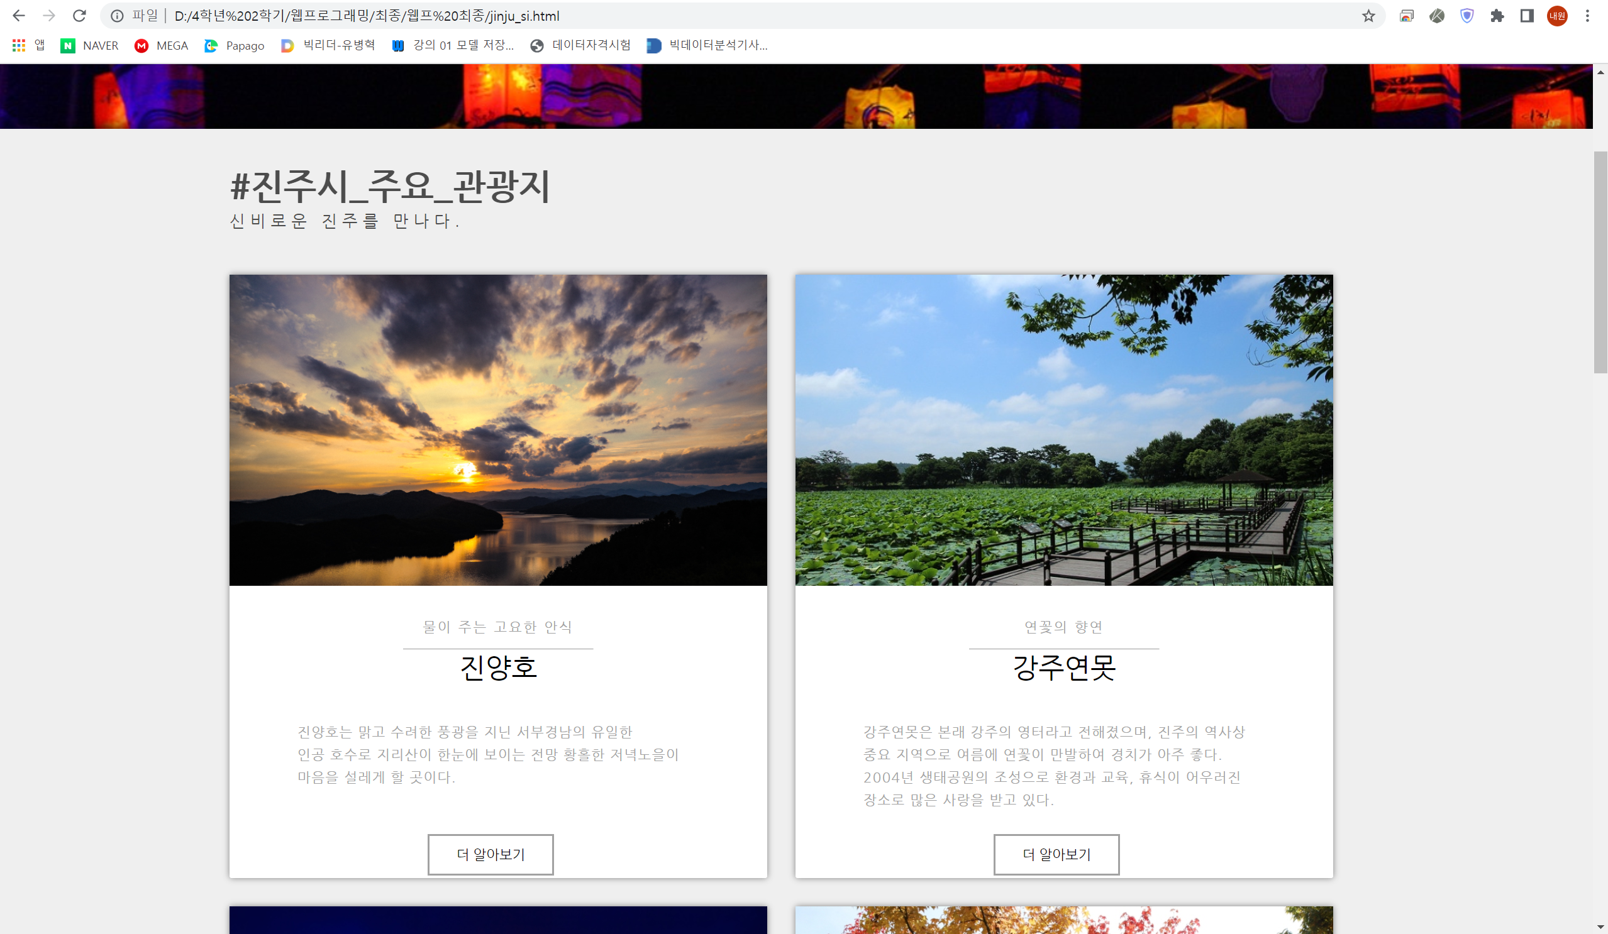
Task: Open the Extensions puzzle-piece menu
Action: pos(1497,16)
